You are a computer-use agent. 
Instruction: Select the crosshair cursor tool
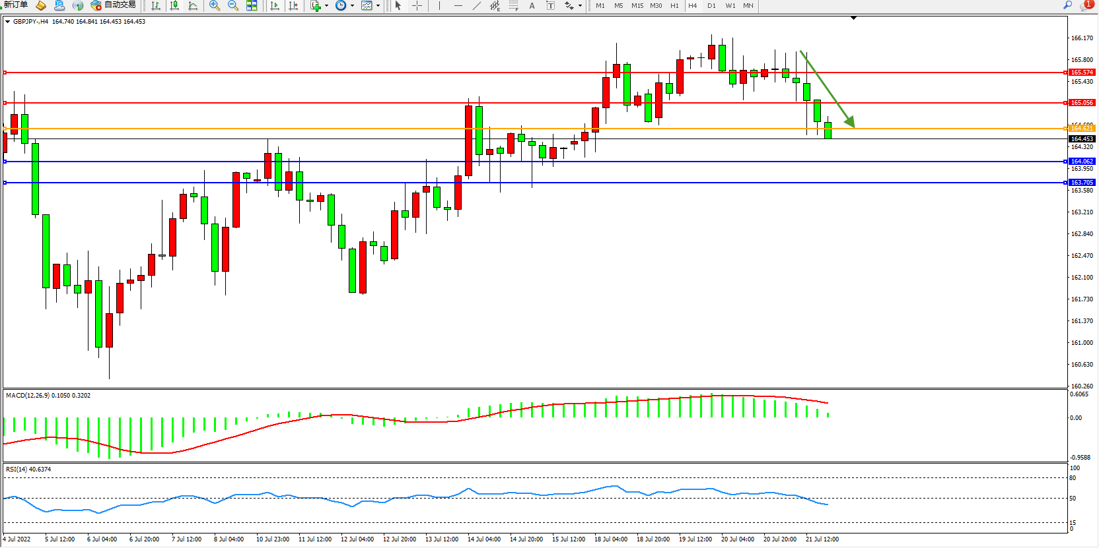click(x=417, y=6)
